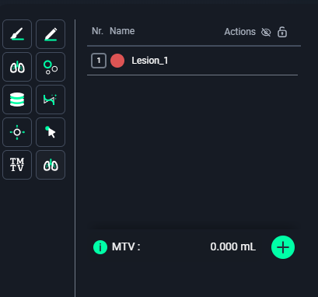Activate the crosshair target tool
318x297 pixels.
point(17,132)
